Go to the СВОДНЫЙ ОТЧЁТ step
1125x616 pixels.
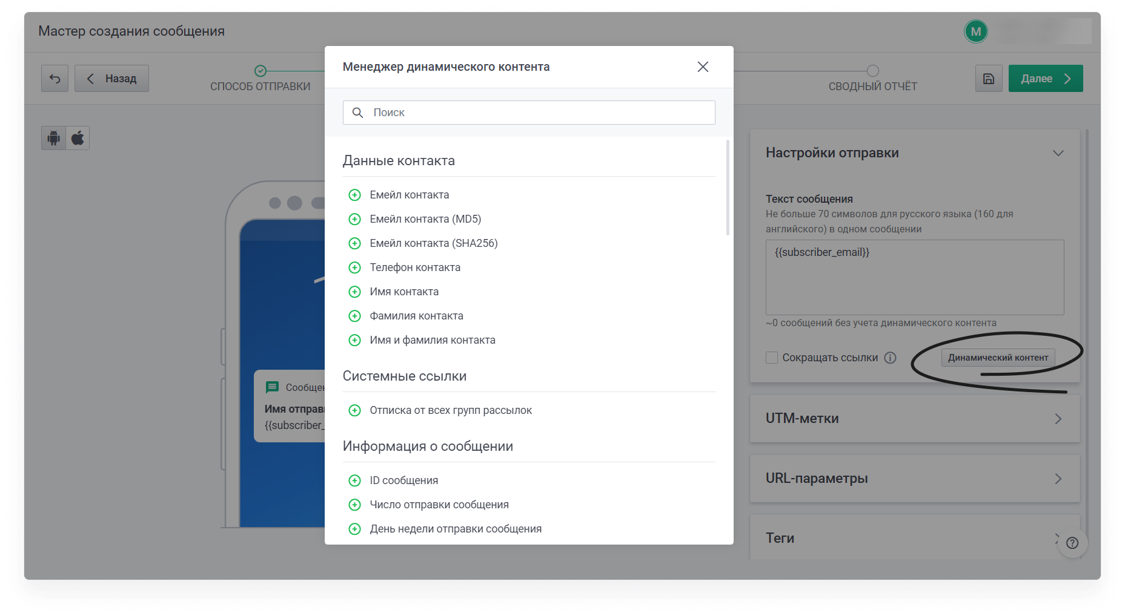873,79
